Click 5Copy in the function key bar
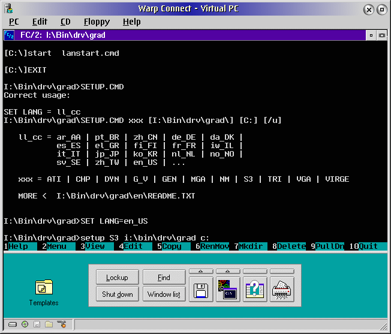Image resolution: width=391 pixels, height=334 pixels. [174, 246]
